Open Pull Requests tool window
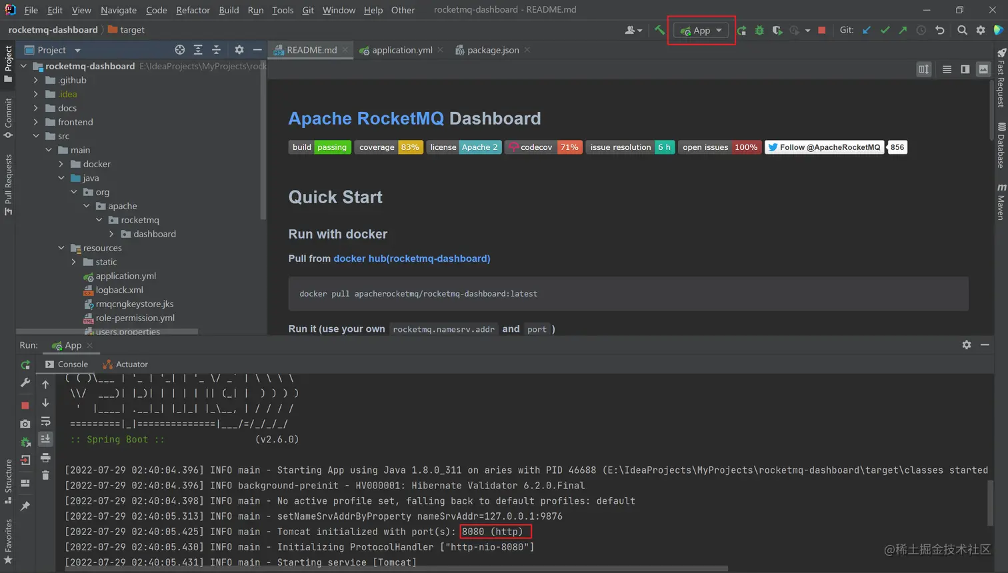Screen dimensions: 1008x573 click(x=8, y=185)
